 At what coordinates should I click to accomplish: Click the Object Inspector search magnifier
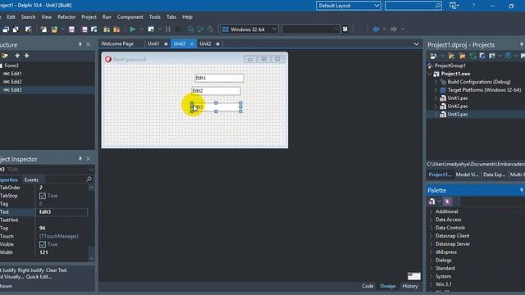pyautogui.click(x=89, y=179)
